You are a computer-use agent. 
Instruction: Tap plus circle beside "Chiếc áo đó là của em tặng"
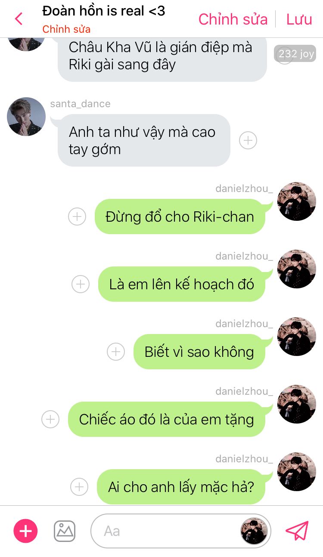(50, 419)
